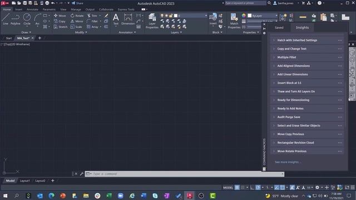Open the View ribbon tab
Viewport: 356px width, 200px height.
point(63,9)
